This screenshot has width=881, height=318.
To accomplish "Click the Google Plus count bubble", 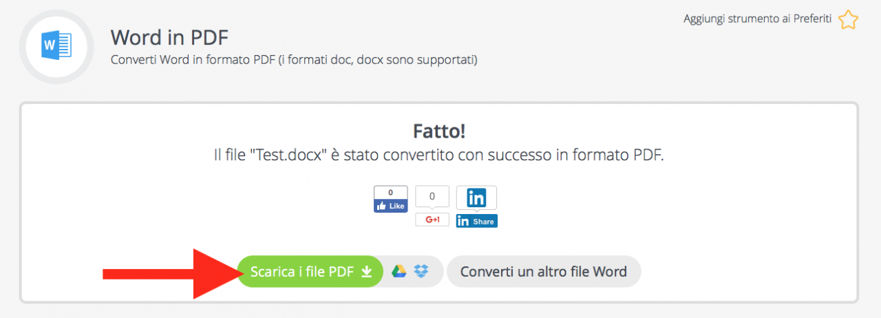I will pos(432,197).
